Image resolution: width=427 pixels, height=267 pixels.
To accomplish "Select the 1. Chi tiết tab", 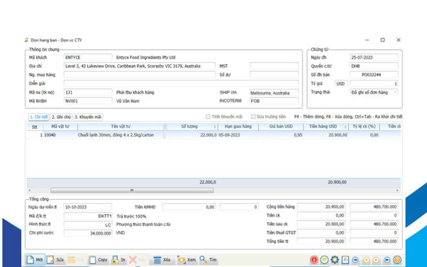I will click(x=38, y=116).
